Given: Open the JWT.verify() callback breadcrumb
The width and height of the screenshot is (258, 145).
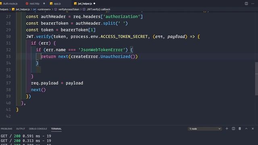Looking at the screenshot, I should [98, 9].
